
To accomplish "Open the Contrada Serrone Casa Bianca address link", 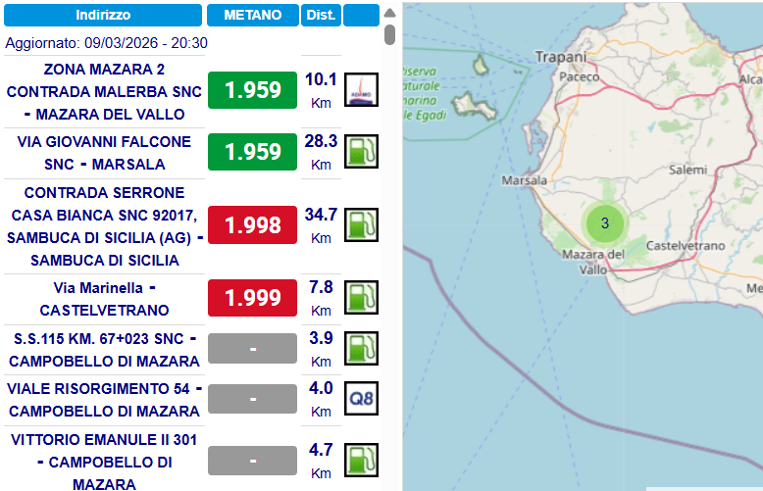I will point(104,226).
